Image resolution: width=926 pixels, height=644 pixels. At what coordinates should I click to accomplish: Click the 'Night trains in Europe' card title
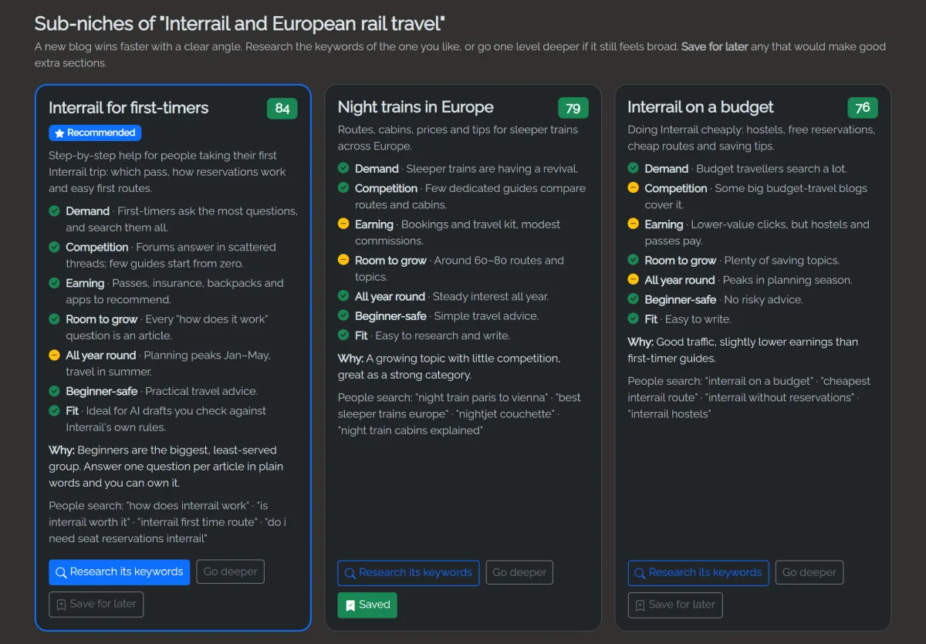416,107
